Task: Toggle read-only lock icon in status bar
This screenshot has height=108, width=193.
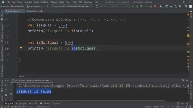Action: pos(186,107)
